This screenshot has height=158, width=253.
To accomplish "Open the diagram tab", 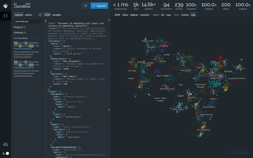I will point(134,15).
